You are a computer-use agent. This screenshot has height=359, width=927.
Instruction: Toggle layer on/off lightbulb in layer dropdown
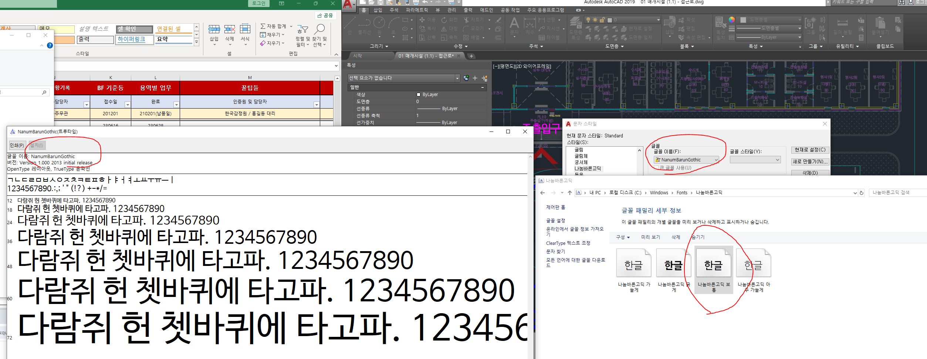click(x=588, y=20)
